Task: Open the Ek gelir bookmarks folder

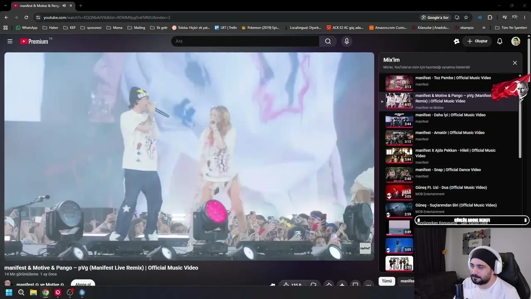Action: [x=158, y=28]
